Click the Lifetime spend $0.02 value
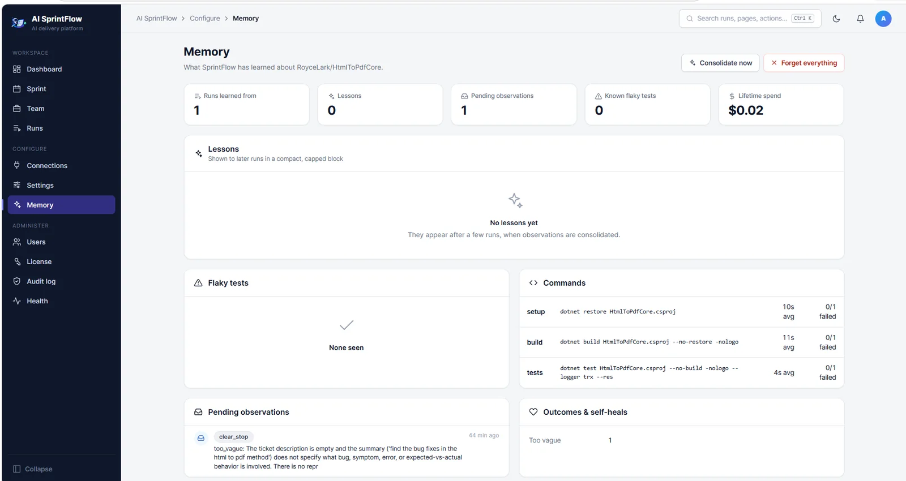 point(746,111)
